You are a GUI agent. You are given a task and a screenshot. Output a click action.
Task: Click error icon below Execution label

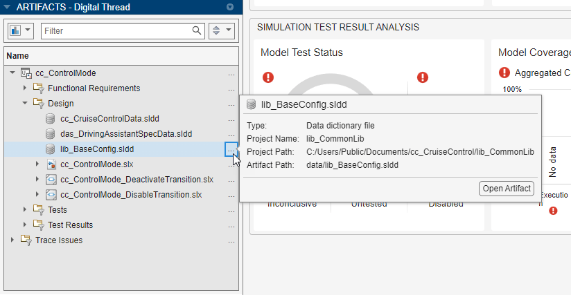point(553,211)
